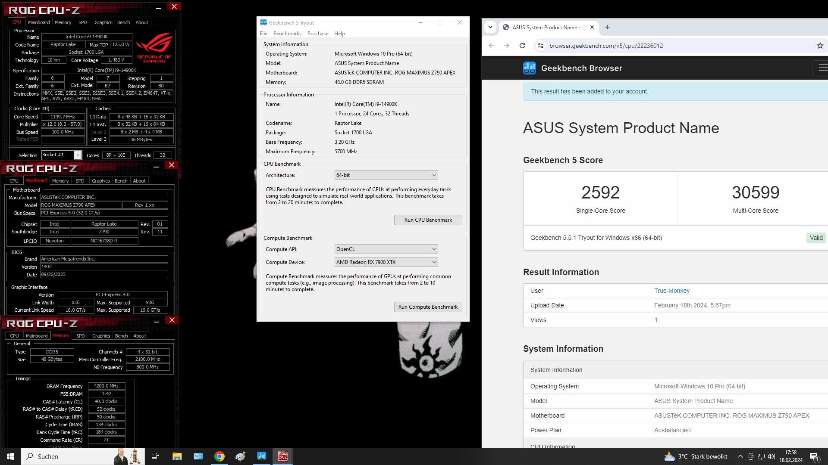Open Geekbench Help menu
Viewport: 828px width, 465px height.
point(339,34)
